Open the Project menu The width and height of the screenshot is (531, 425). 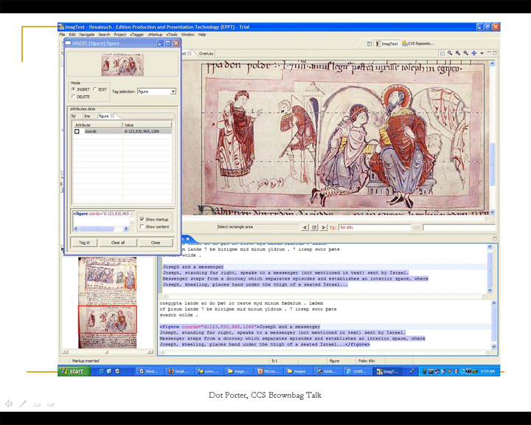[120, 35]
